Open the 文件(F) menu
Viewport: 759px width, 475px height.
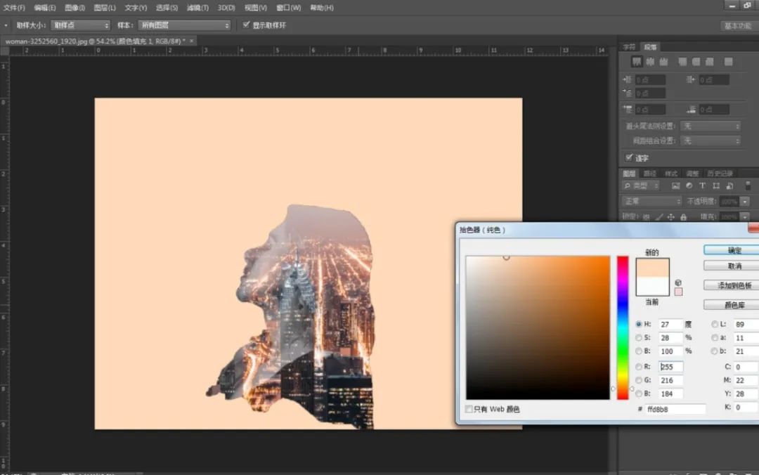(x=14, y=8)
